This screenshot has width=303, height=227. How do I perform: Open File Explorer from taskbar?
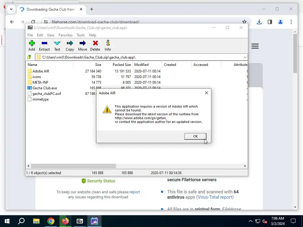[36, 221]
